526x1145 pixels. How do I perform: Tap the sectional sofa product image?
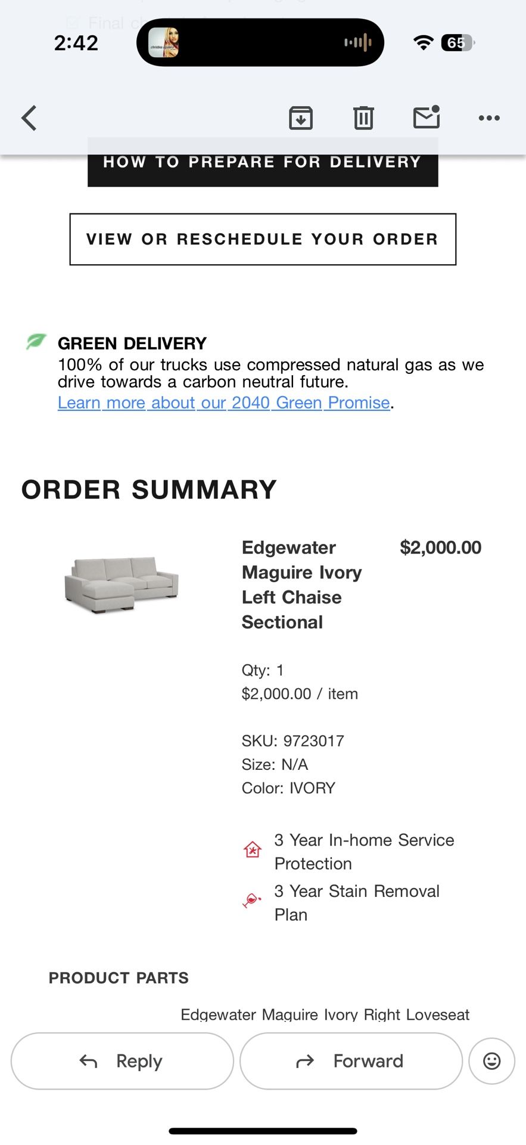[121, 584]
